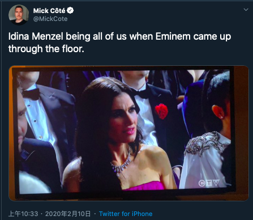Image resolution: width=253 pixels, height=220 pixels.
Task: Open the Twitter for iPhone source link
Action: [126, 214]
